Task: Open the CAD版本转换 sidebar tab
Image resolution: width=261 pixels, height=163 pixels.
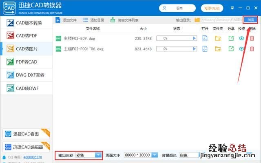Action: [x=27, y=23]
